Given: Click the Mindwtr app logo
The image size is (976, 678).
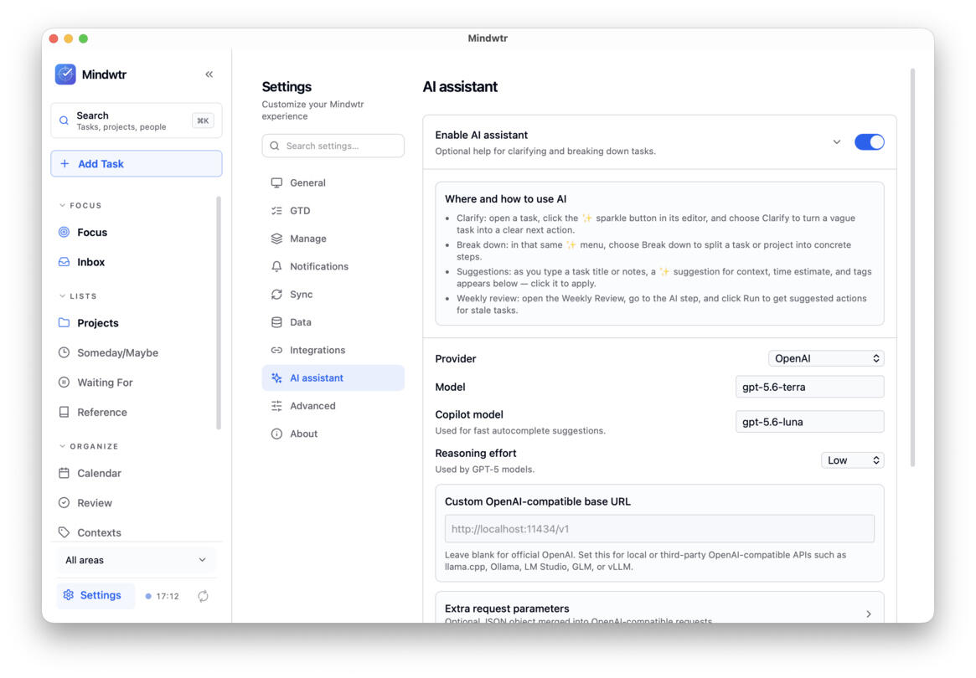Looking at the screenshot, I should click(x=65, y=74).
